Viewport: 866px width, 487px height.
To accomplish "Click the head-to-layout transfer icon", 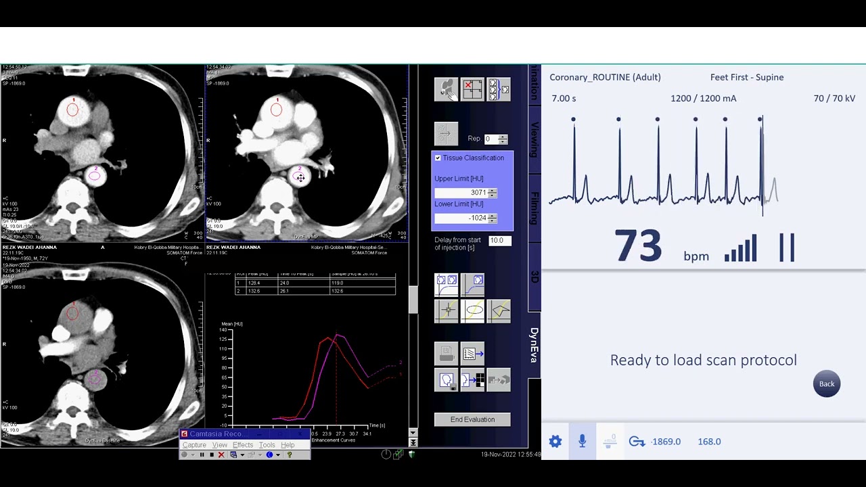I will click(472, 379).
